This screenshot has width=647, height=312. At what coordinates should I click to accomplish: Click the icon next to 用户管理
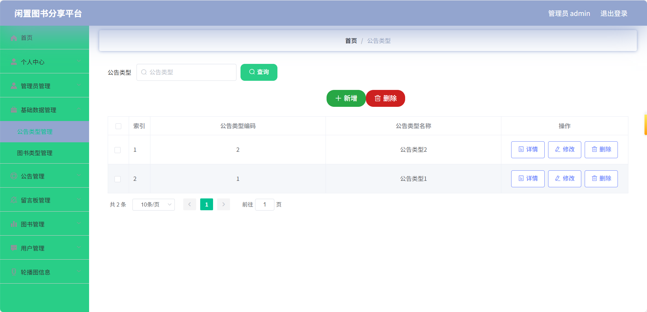pyautogui.click(x=14, y=248)
